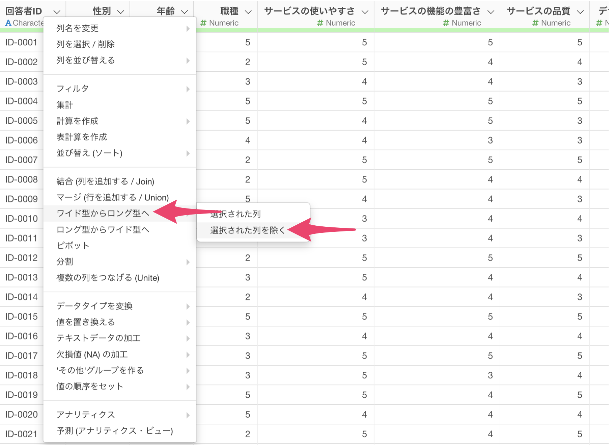Click the Numeric type icon under 職種
Screen dimensions: 612x446
tap(203, 23)
